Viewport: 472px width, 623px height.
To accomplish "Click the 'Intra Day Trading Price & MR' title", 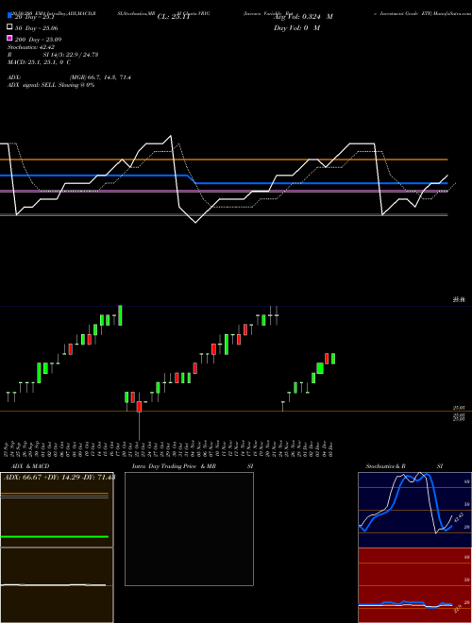I will click(x=174, y=466).
